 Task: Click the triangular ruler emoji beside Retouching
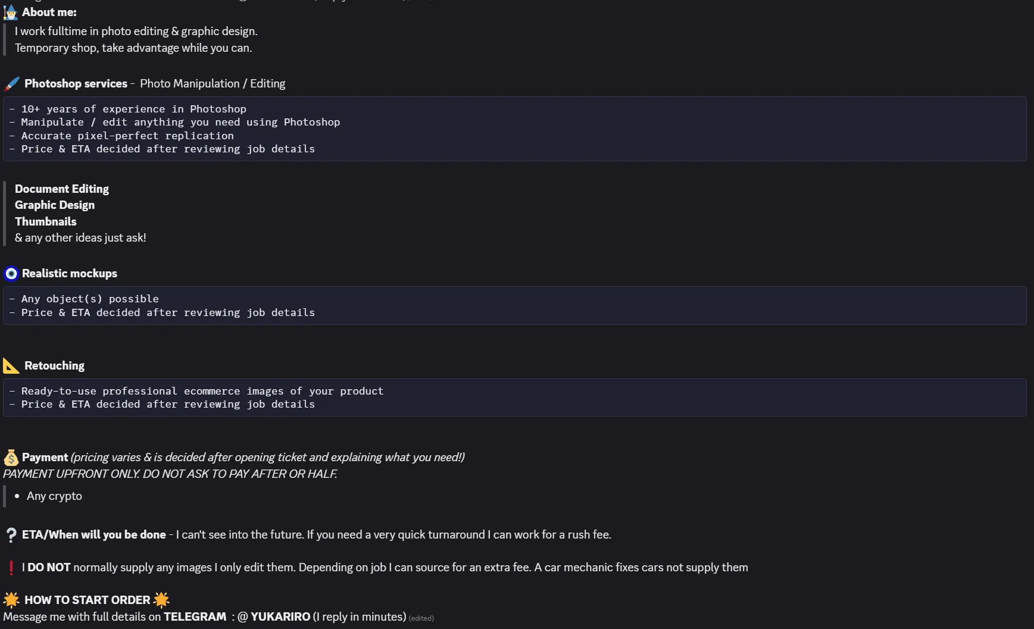pyautogui.click(x=11, y=366)
